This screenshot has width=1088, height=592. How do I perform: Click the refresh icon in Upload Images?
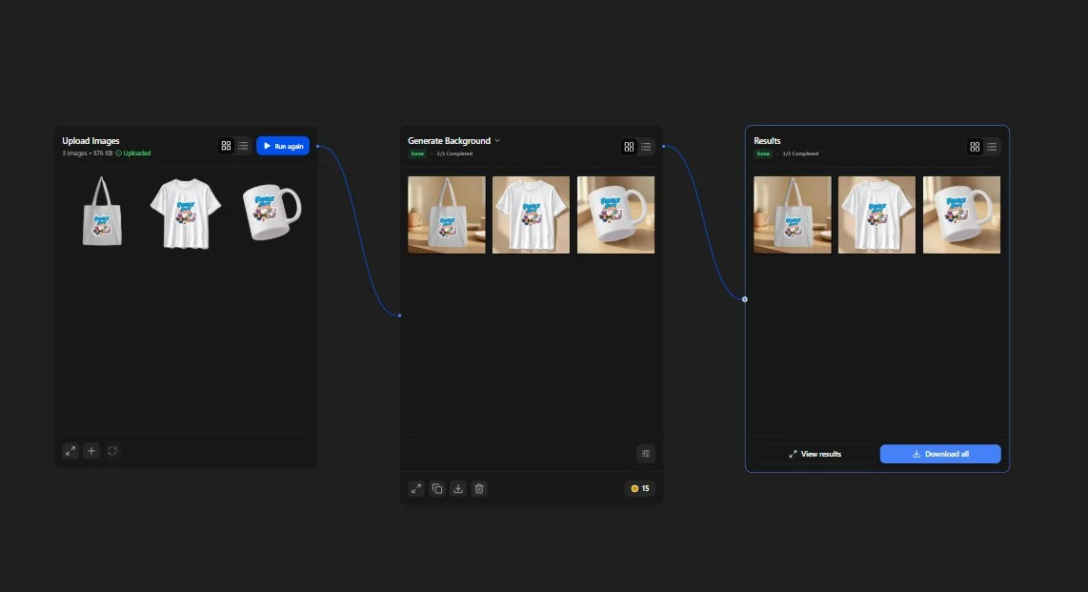pyautogui.click(x=112, y=451)
